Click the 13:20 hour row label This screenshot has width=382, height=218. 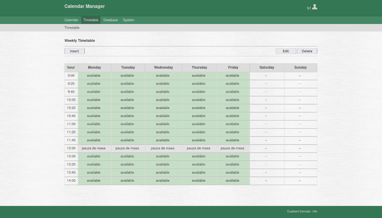pyautogui.click(x=71, y=164)
